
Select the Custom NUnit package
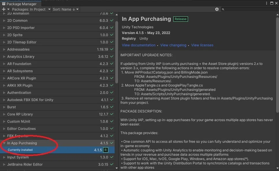coord(57,121)
